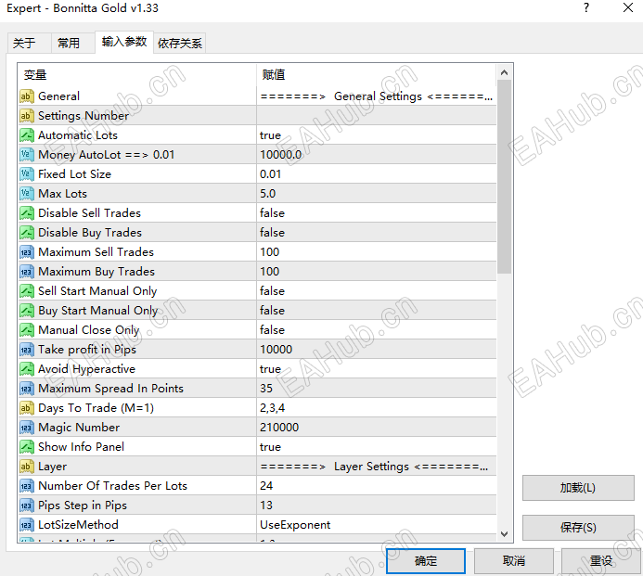Click the Fixed Lot Size value 0.01
643x576 pixels.
[x=270, y=174]
